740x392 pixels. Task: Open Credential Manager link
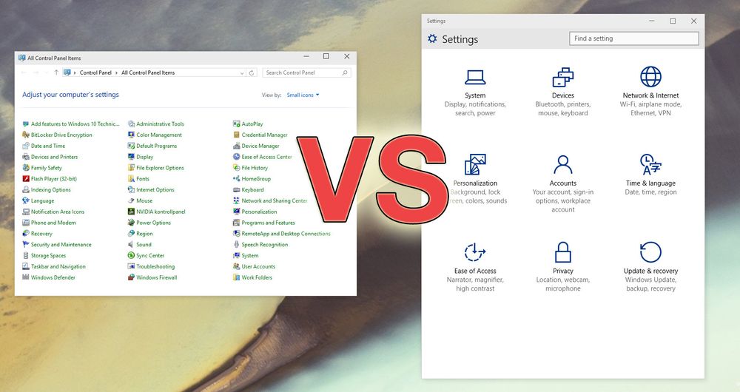(264, 135)
